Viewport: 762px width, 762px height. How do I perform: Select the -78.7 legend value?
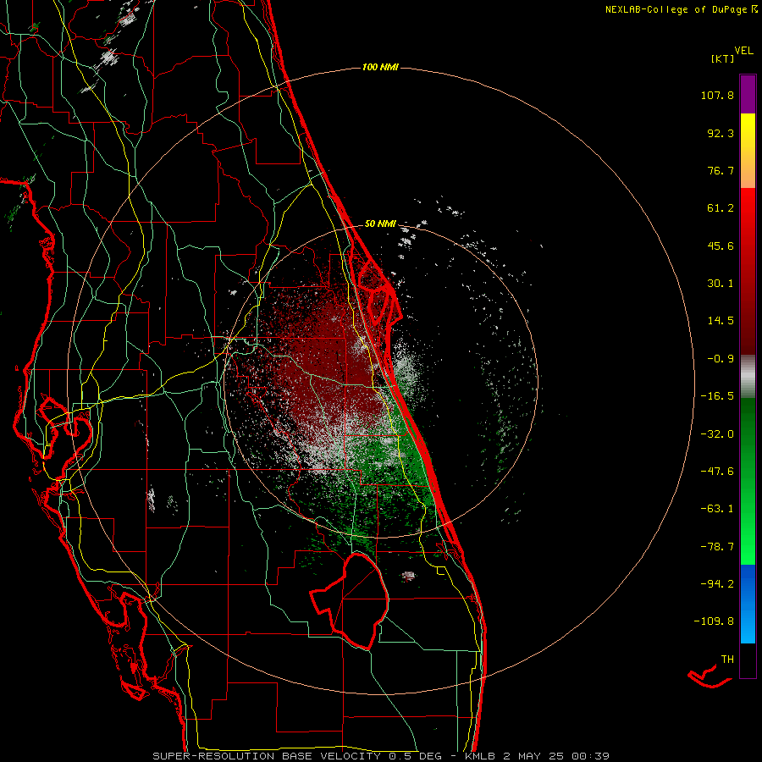pos(717,547)
